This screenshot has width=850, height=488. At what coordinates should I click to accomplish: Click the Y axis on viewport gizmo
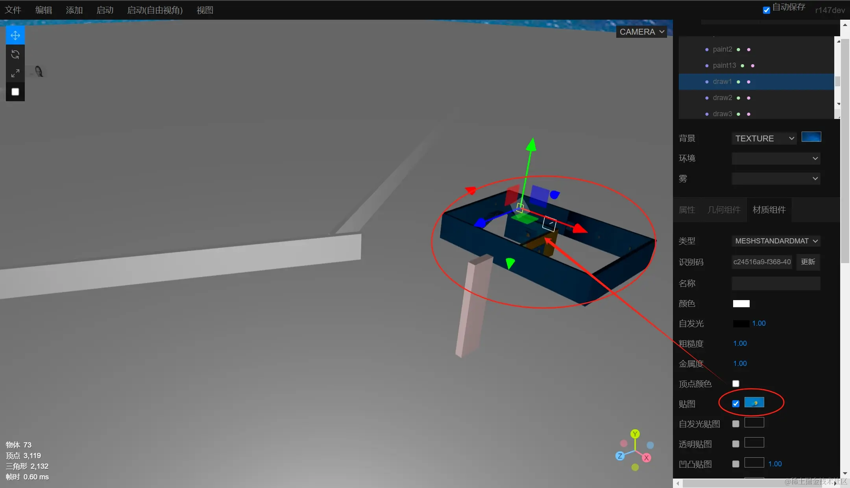tap(635, 434)
